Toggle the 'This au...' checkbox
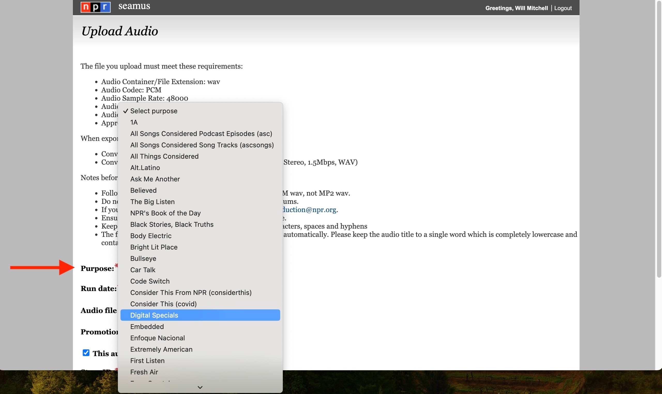662x394 pixels. click(86, 352)
